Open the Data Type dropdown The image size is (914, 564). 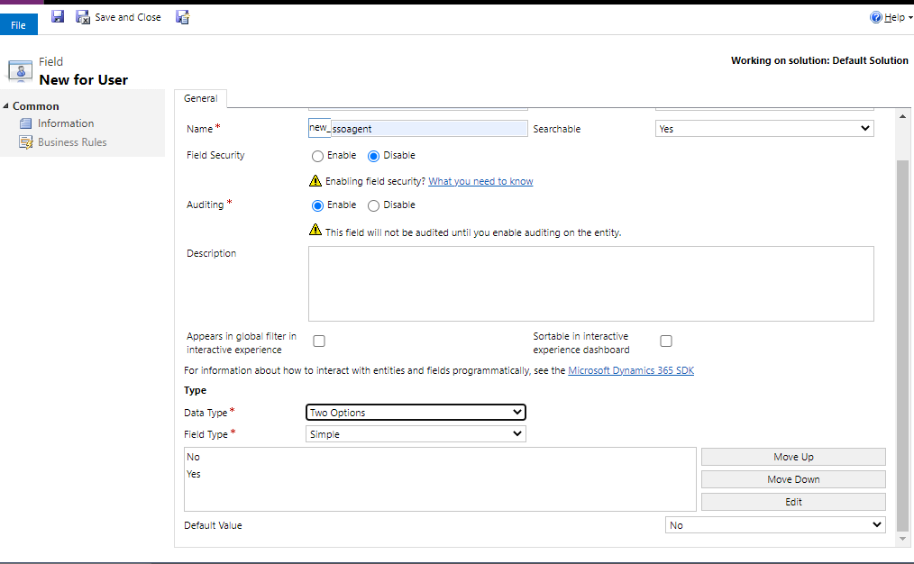coord(416,413)
